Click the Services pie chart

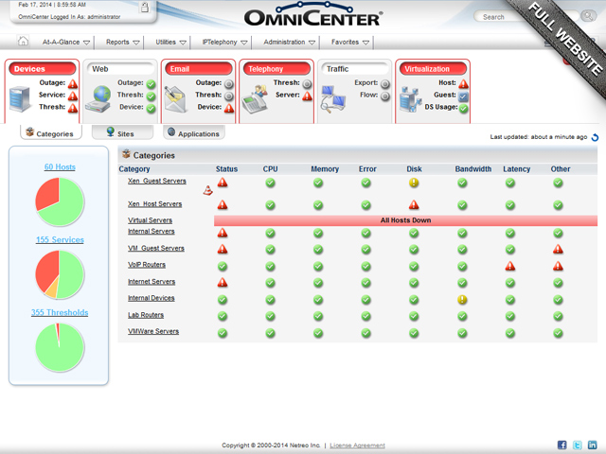click(60, 274)
